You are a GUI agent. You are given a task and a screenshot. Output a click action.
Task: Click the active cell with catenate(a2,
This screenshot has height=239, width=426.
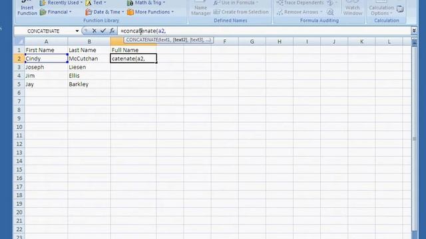133,58
